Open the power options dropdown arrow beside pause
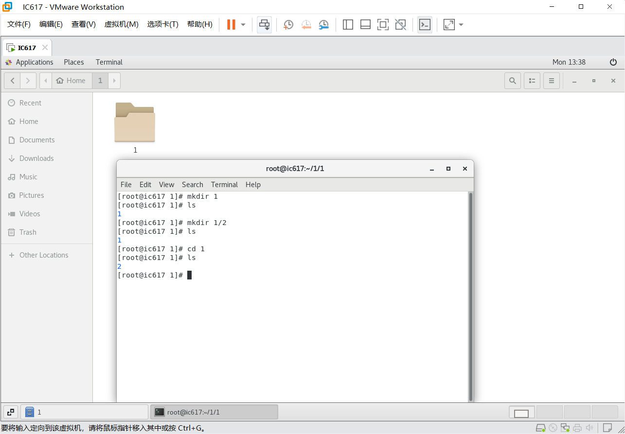 [x=243, y=24]
